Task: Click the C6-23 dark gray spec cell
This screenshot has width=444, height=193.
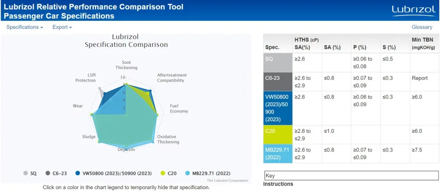Action: pos(278,81)
